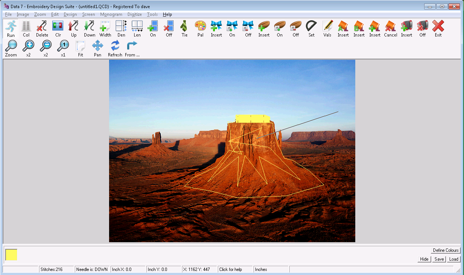464x275 pixels.
Task: Open the Tools menu
Action: click(x=152, y=14)
